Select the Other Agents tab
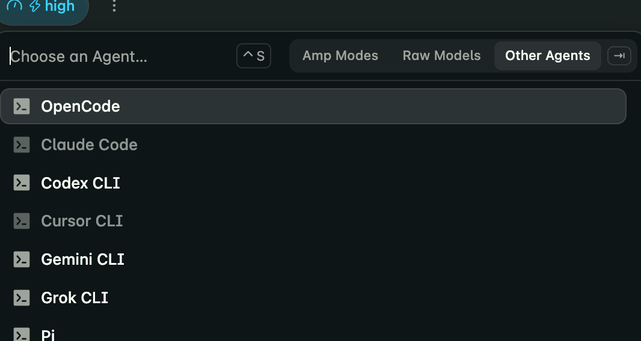Viewport: 641px width, 341px height. pyautogui.click(x=547, y=56)
